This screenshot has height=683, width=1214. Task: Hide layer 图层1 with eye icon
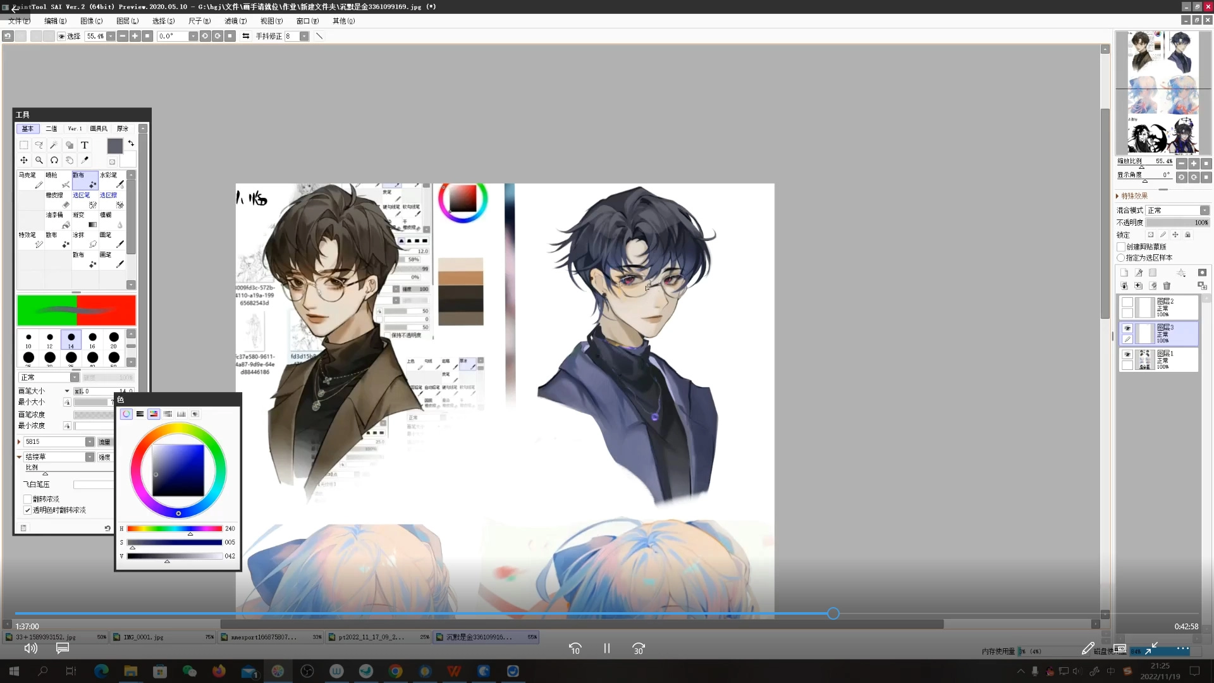click(x=1127, y=355)
